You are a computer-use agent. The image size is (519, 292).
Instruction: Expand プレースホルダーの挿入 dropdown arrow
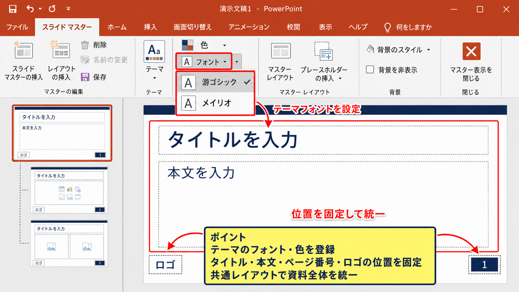[340, 79]
